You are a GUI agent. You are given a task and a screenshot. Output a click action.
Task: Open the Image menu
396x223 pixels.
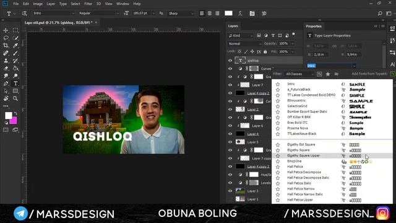pyautogui.click(x=38, y=4)
